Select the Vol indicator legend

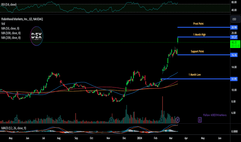[3, 24]
